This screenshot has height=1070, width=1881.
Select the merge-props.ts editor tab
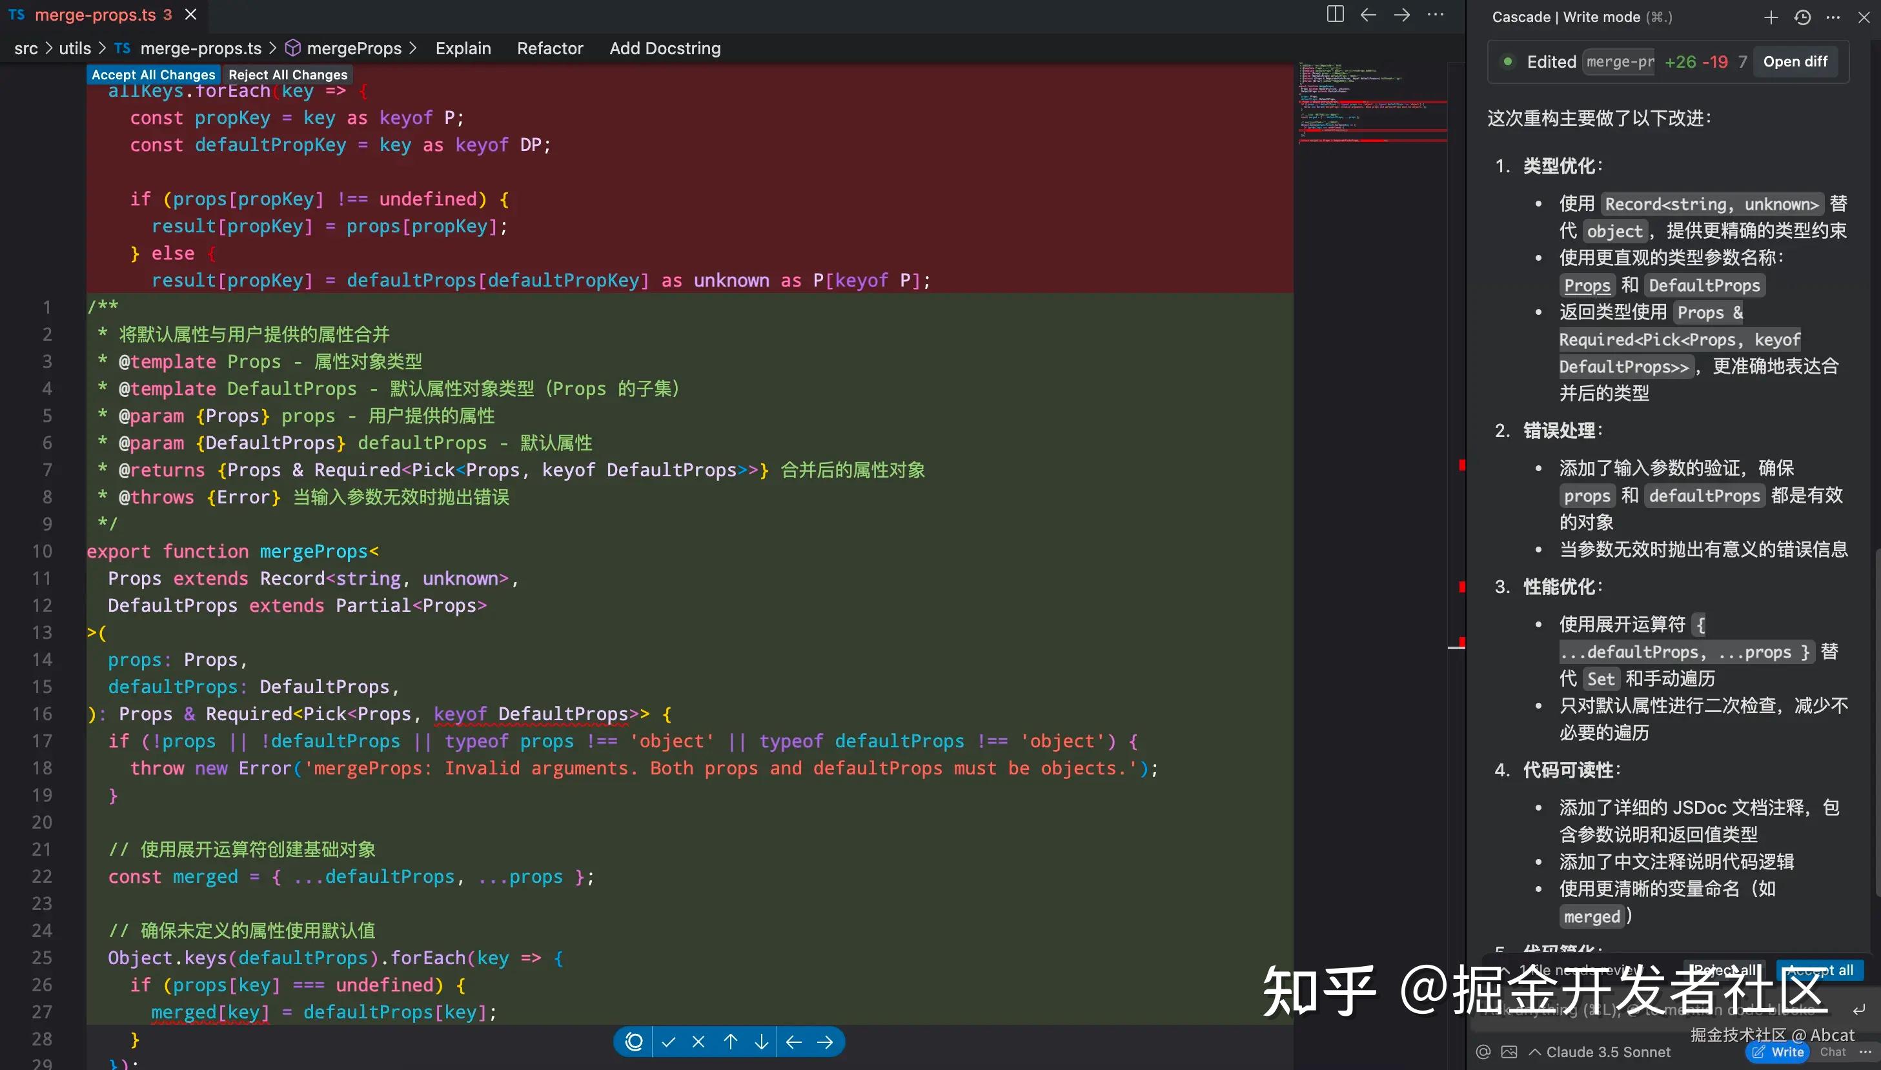(95, 15)
